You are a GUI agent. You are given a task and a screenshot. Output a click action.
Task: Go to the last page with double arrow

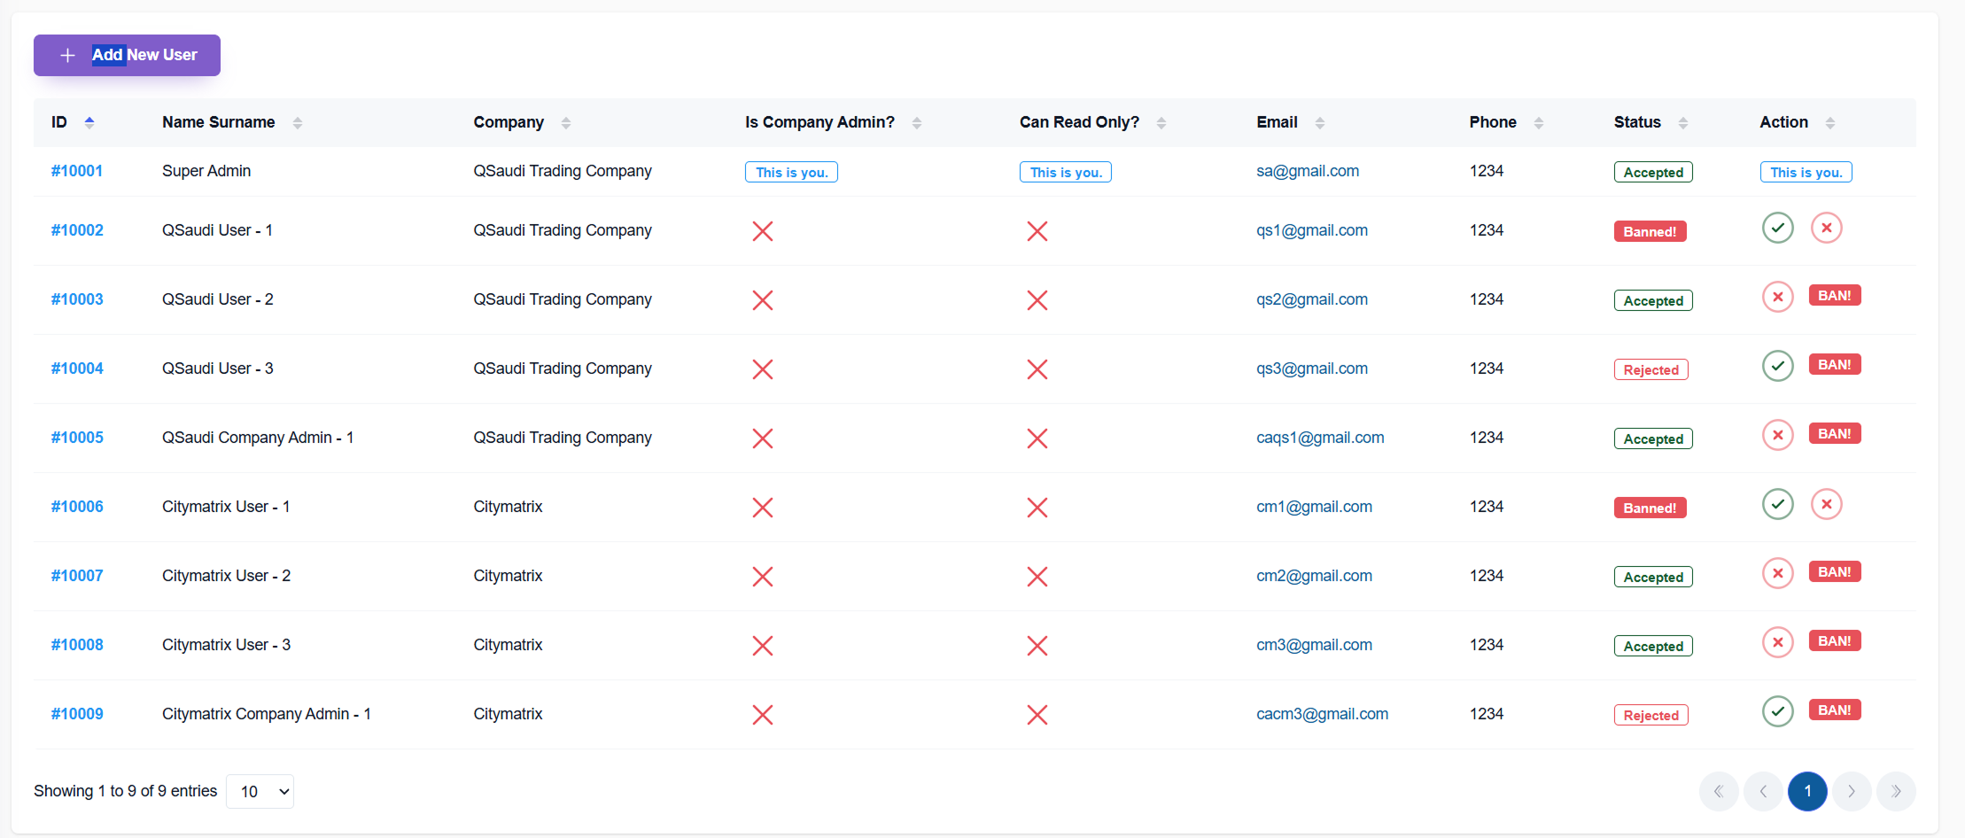click(1895, 791)
